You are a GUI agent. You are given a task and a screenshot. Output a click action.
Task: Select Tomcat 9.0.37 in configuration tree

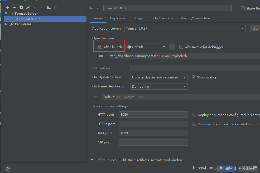coord(29,19)
